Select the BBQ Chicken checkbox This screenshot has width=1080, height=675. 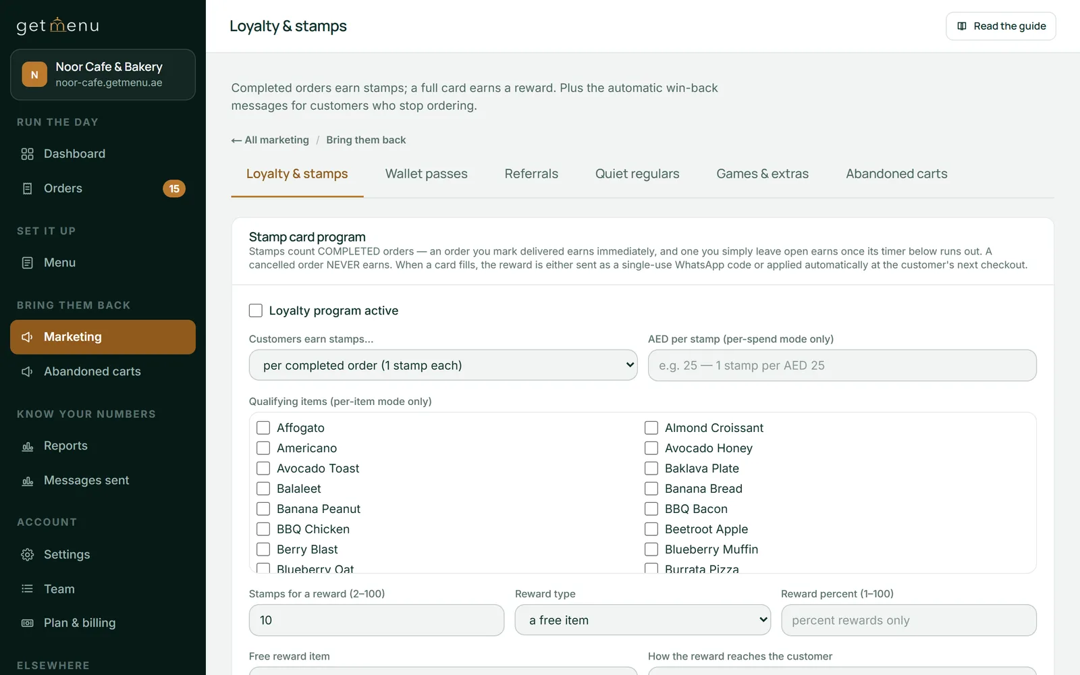click(x=263, y=529)
